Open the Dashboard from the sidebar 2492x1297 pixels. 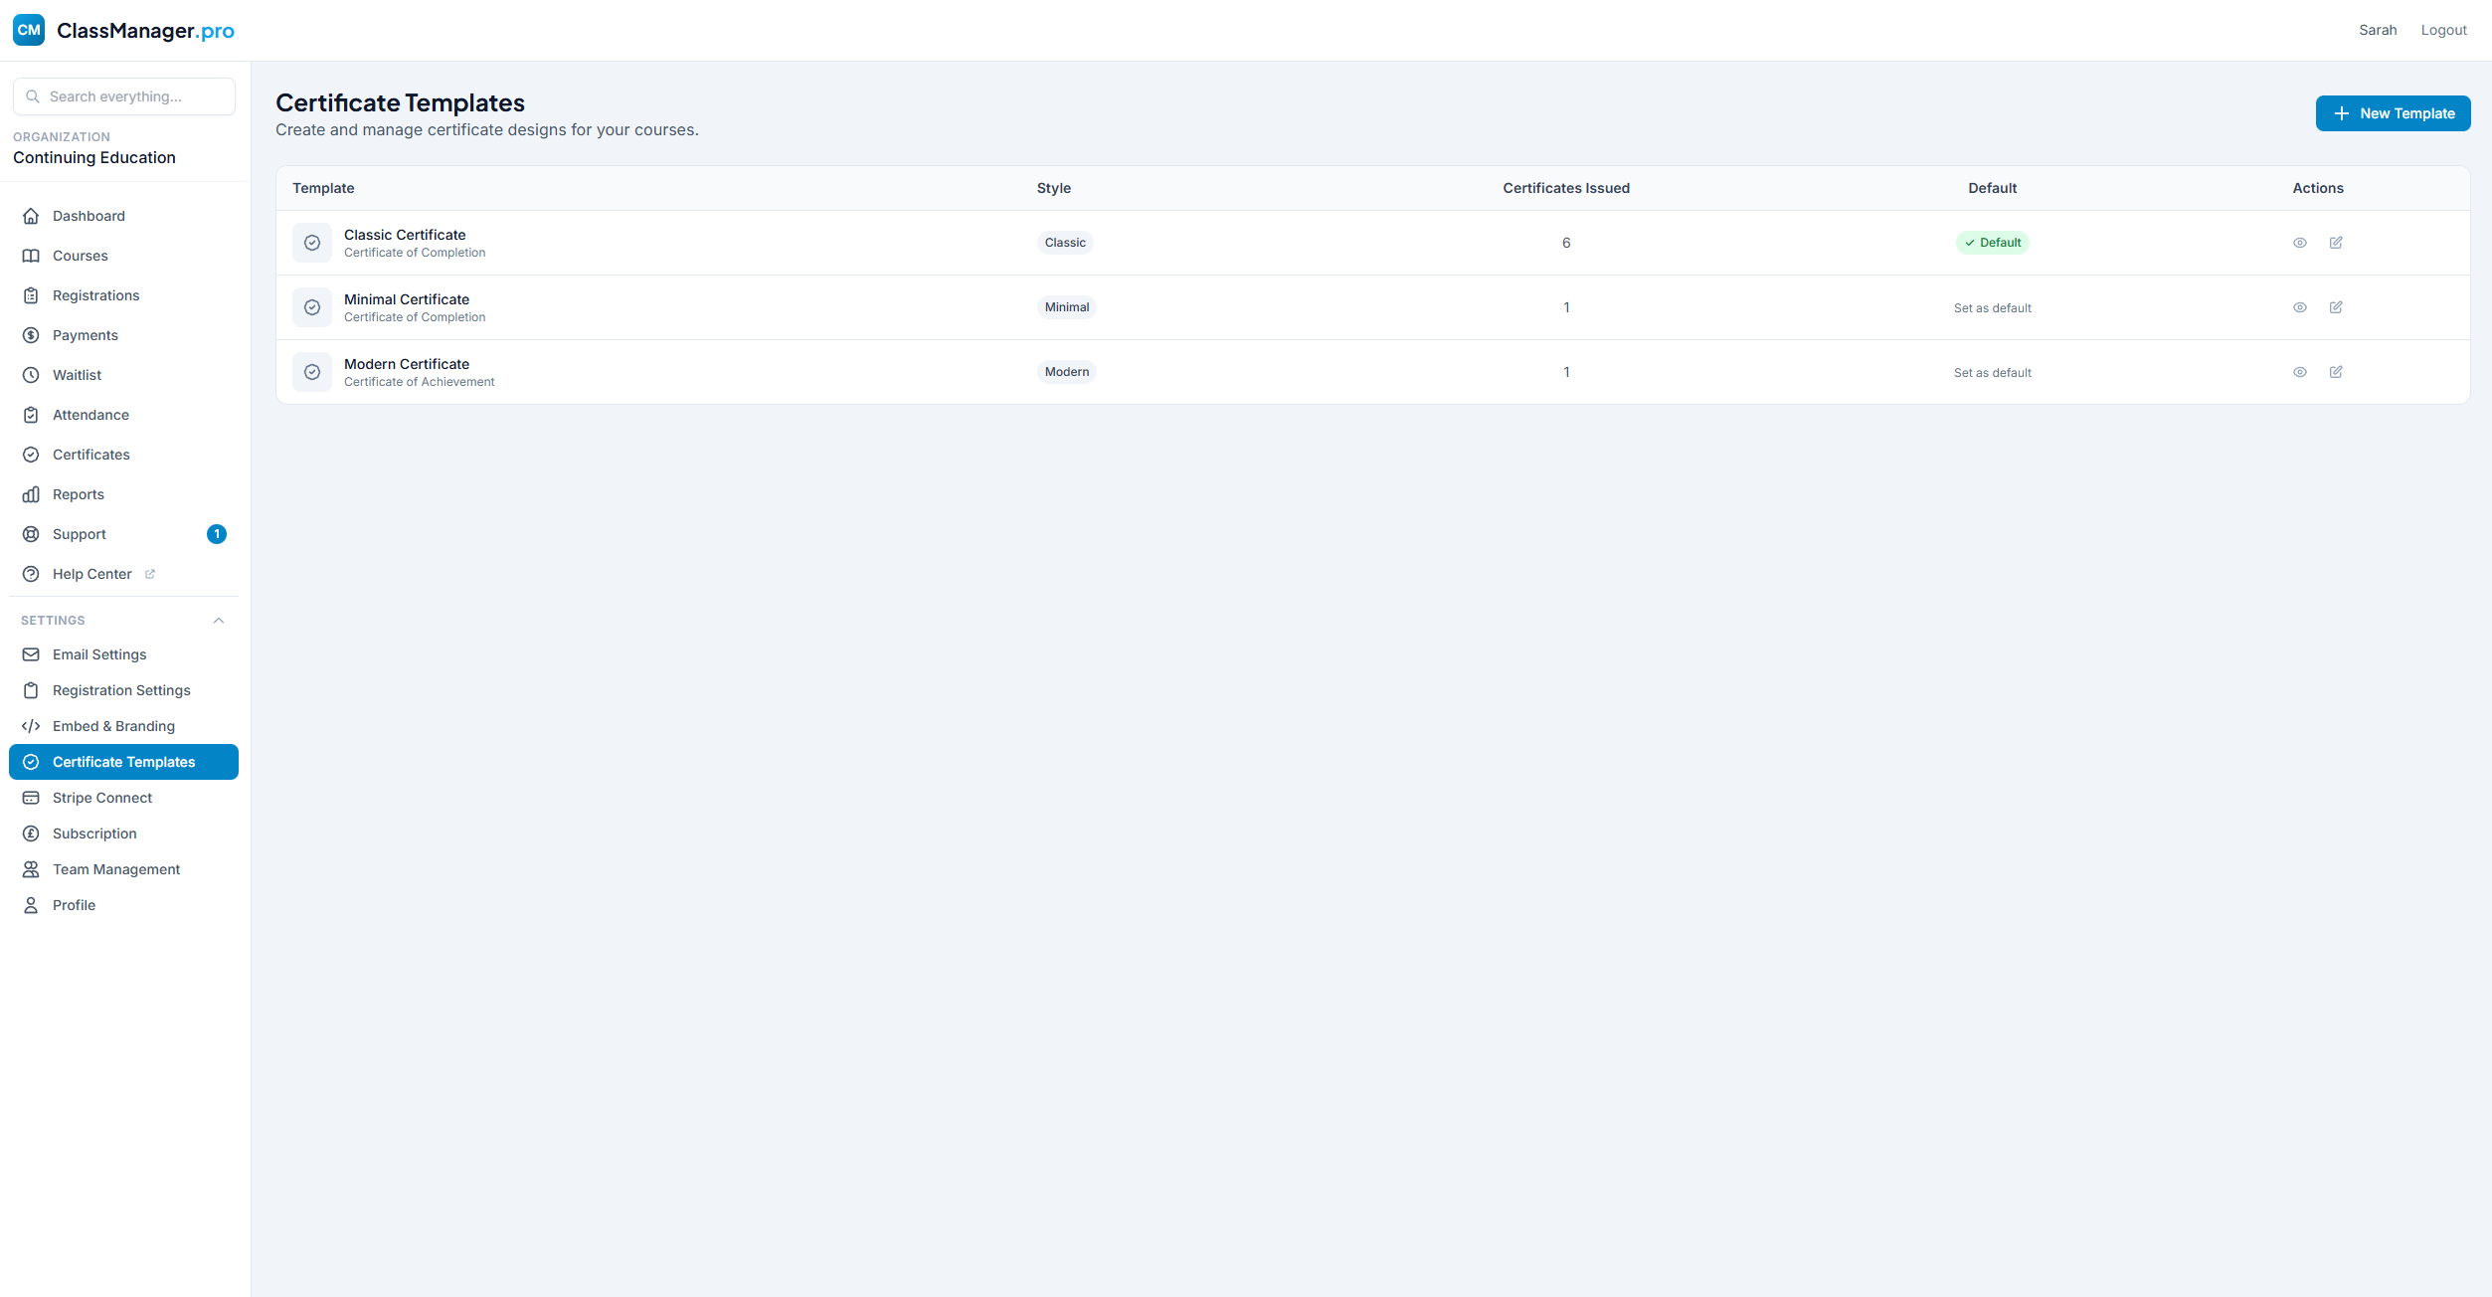coord(31,216)
